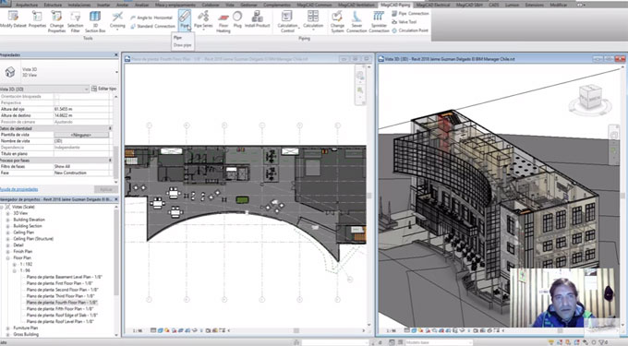Select the Angle to Horizontal tool
This screenshot has width=628, height=346.
pos(151,18)
